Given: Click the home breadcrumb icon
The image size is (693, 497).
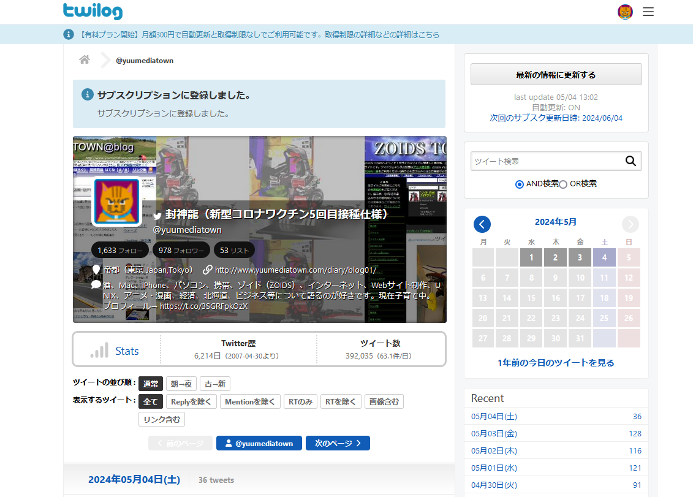Looking at the screenshot, I should [84, 59].
